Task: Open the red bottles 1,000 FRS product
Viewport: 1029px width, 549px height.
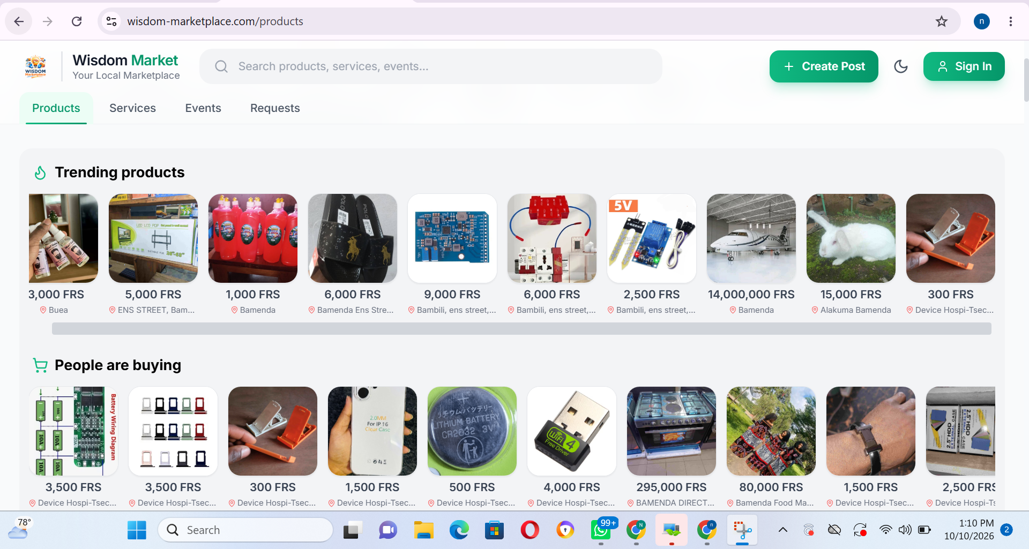Action: coord(252,238)
